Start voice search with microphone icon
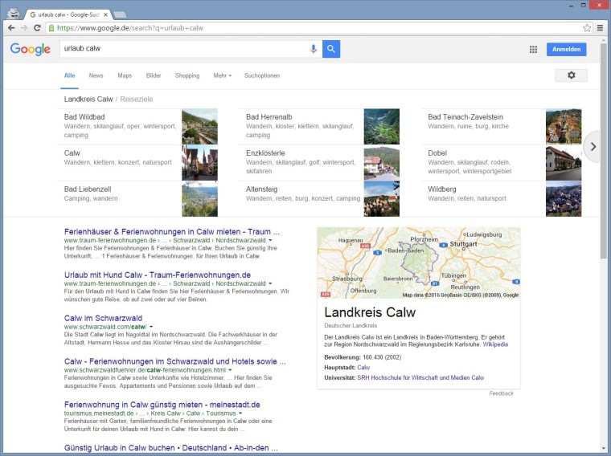This screenshot has width=611, height=456. (314, 49)
